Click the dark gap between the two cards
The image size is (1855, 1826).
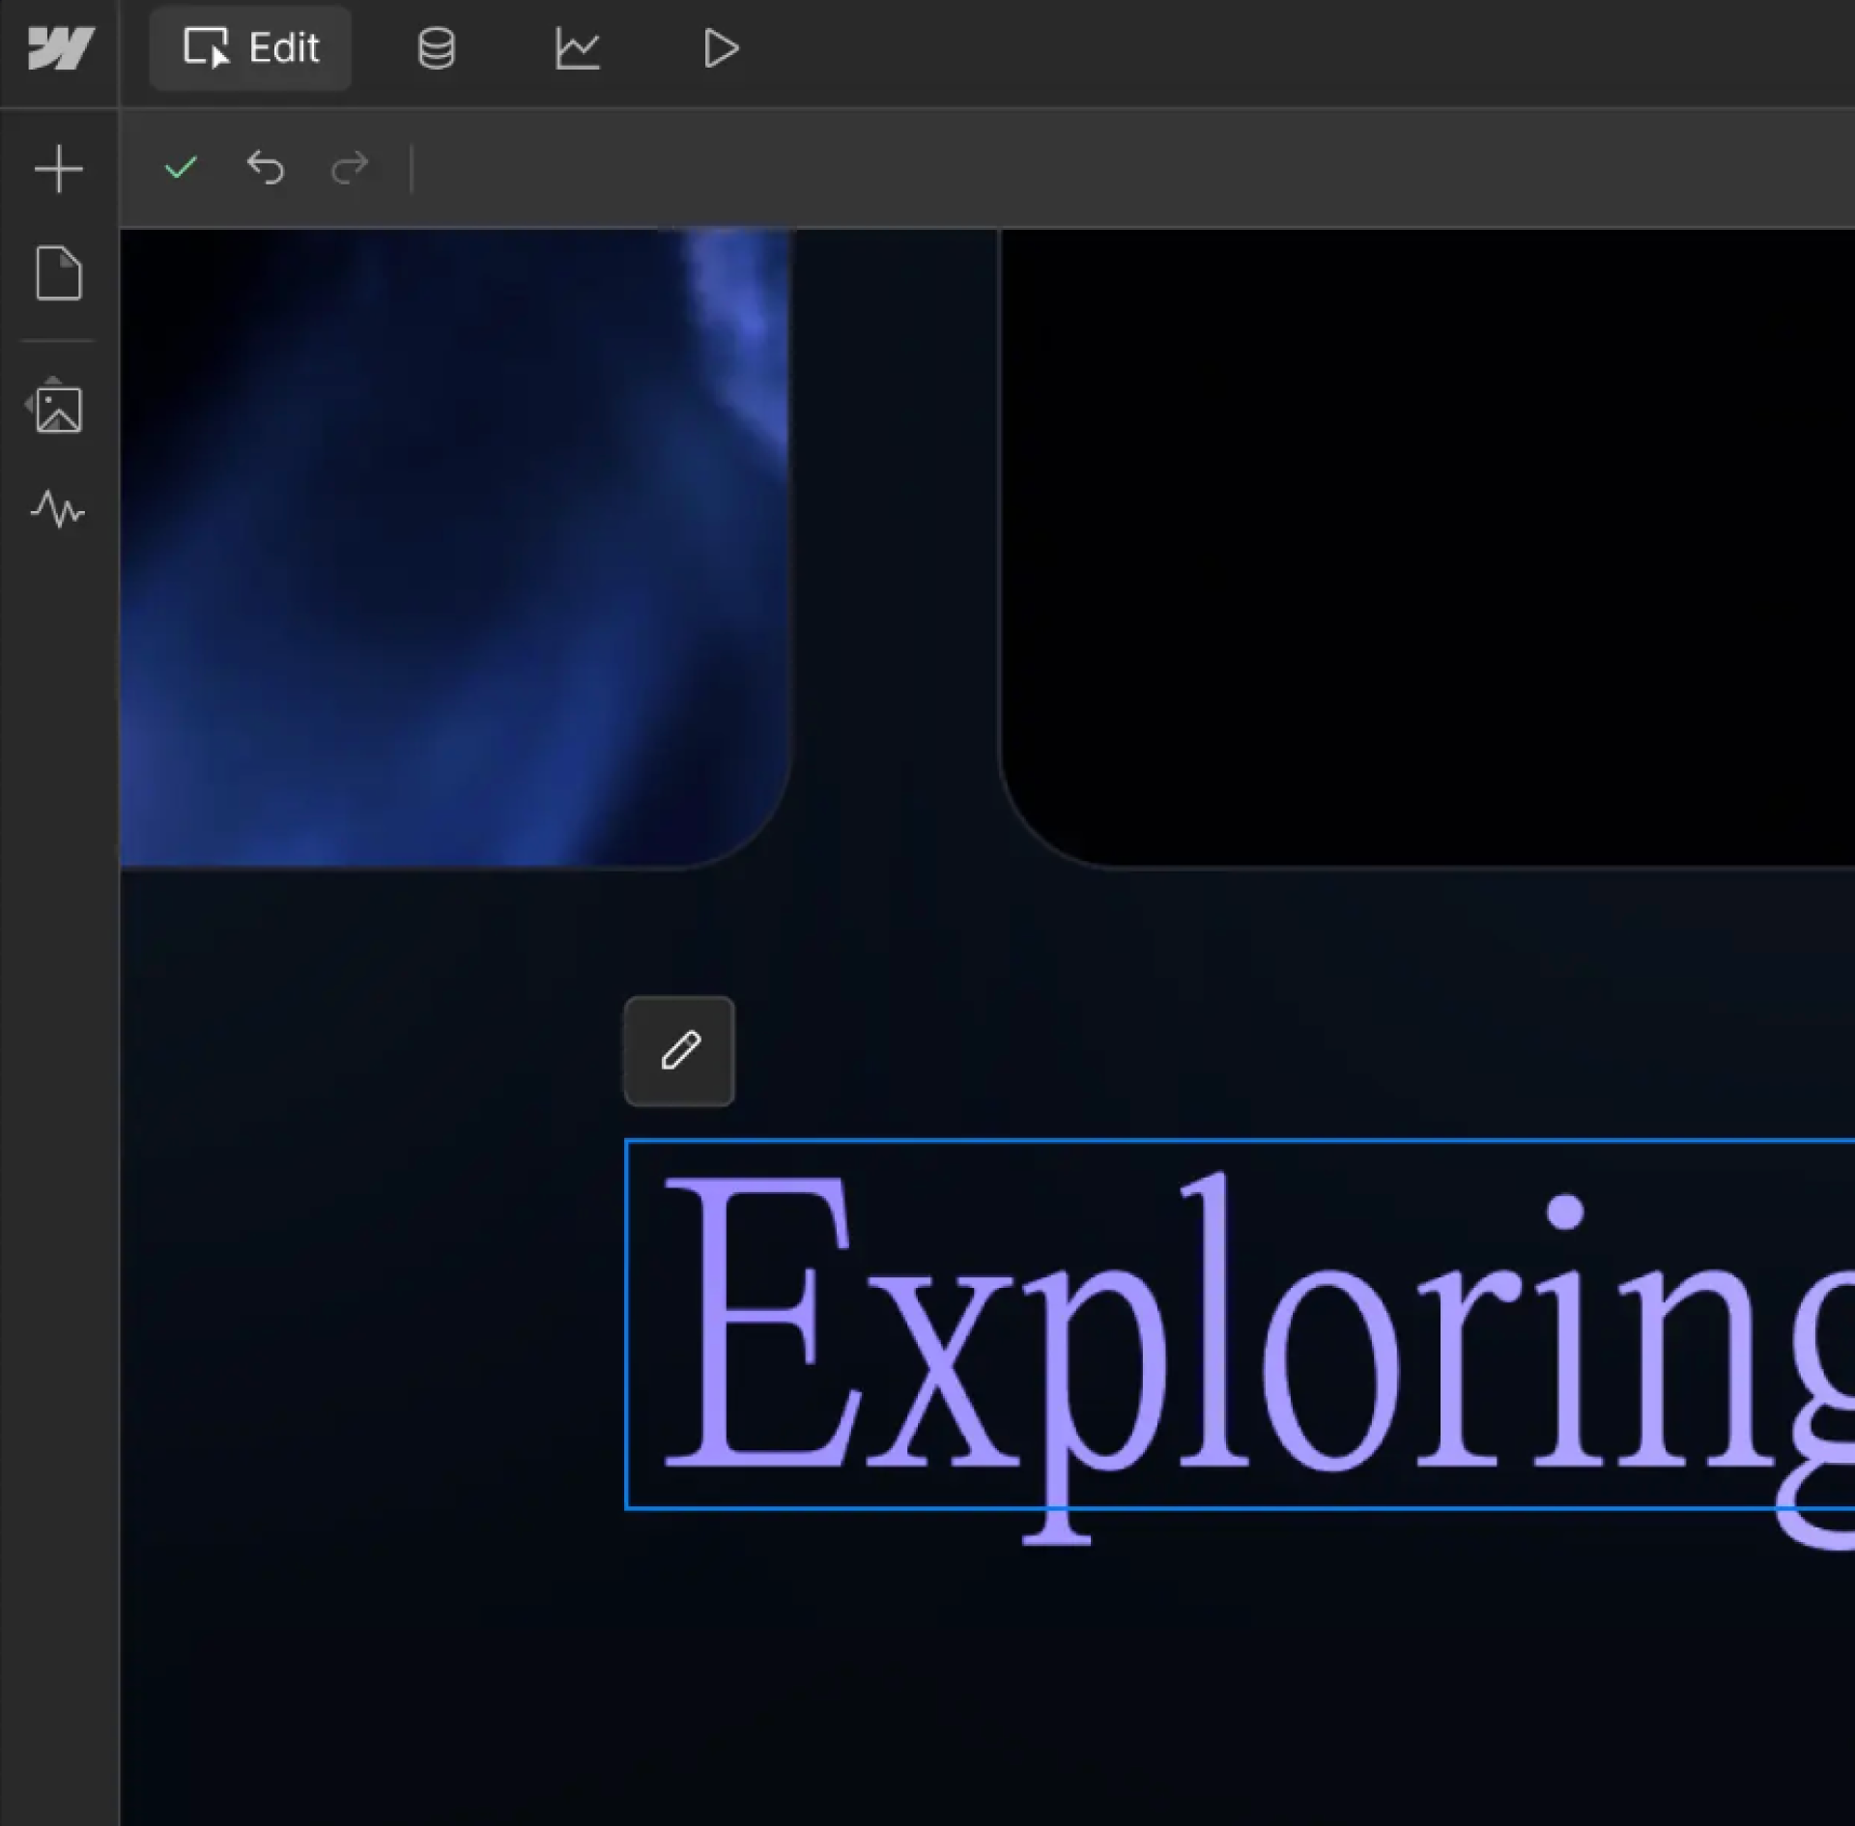pyautogui.click(x=896, y=546)
